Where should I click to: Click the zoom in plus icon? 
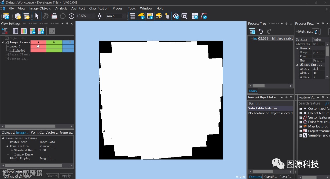(71, 16)
